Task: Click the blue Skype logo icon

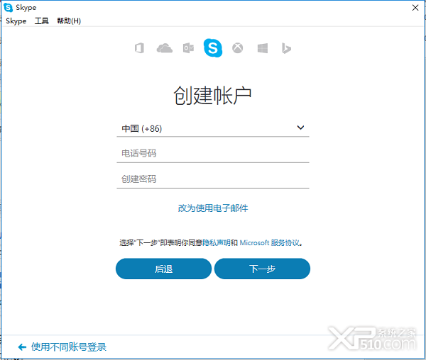Action: [213, 48]
